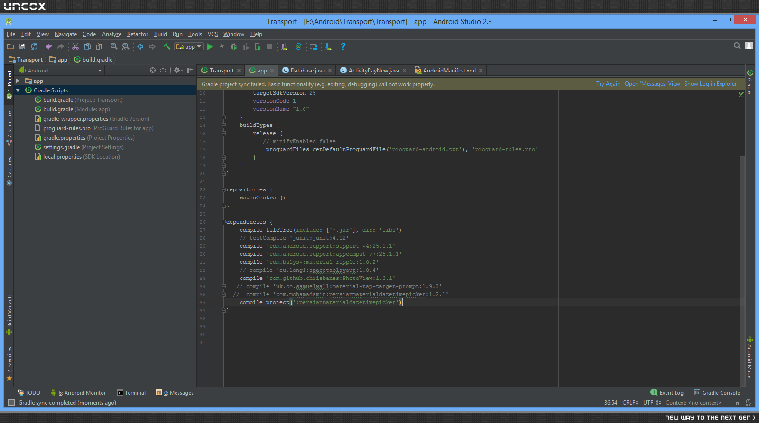Toggle Project tool window side tab
The image size is (759, 423).
[x=9, y=84]
